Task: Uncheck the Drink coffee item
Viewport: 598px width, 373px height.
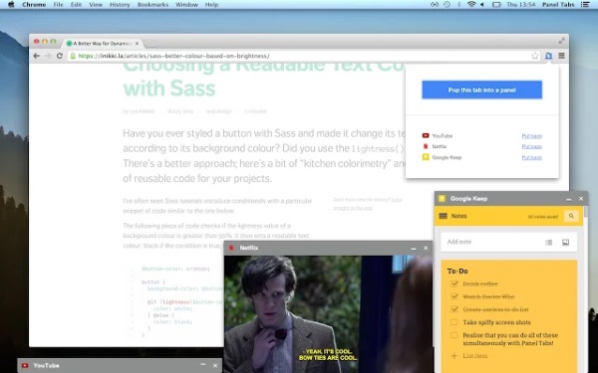Action: point(454,283)
